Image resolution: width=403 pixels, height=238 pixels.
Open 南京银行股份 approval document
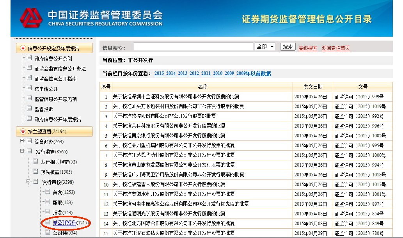pos(169,136)
